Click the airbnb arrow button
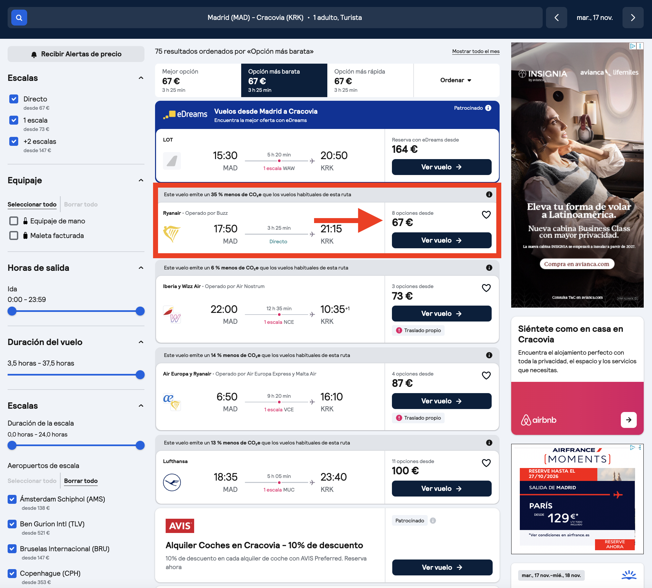 [x=628, y=420]
